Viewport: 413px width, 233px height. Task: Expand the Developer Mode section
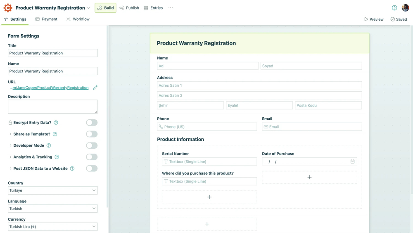point(11,145)
